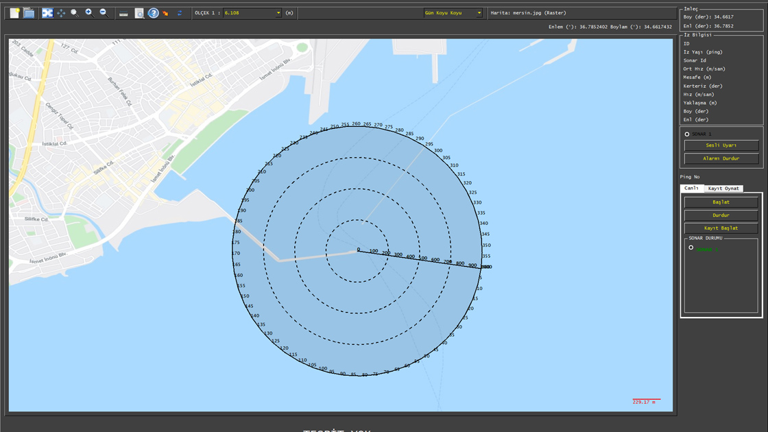The width and height of the screenshot is (768, 432).
Task: Click the sonar center origin on map
Action: (357, 251)
